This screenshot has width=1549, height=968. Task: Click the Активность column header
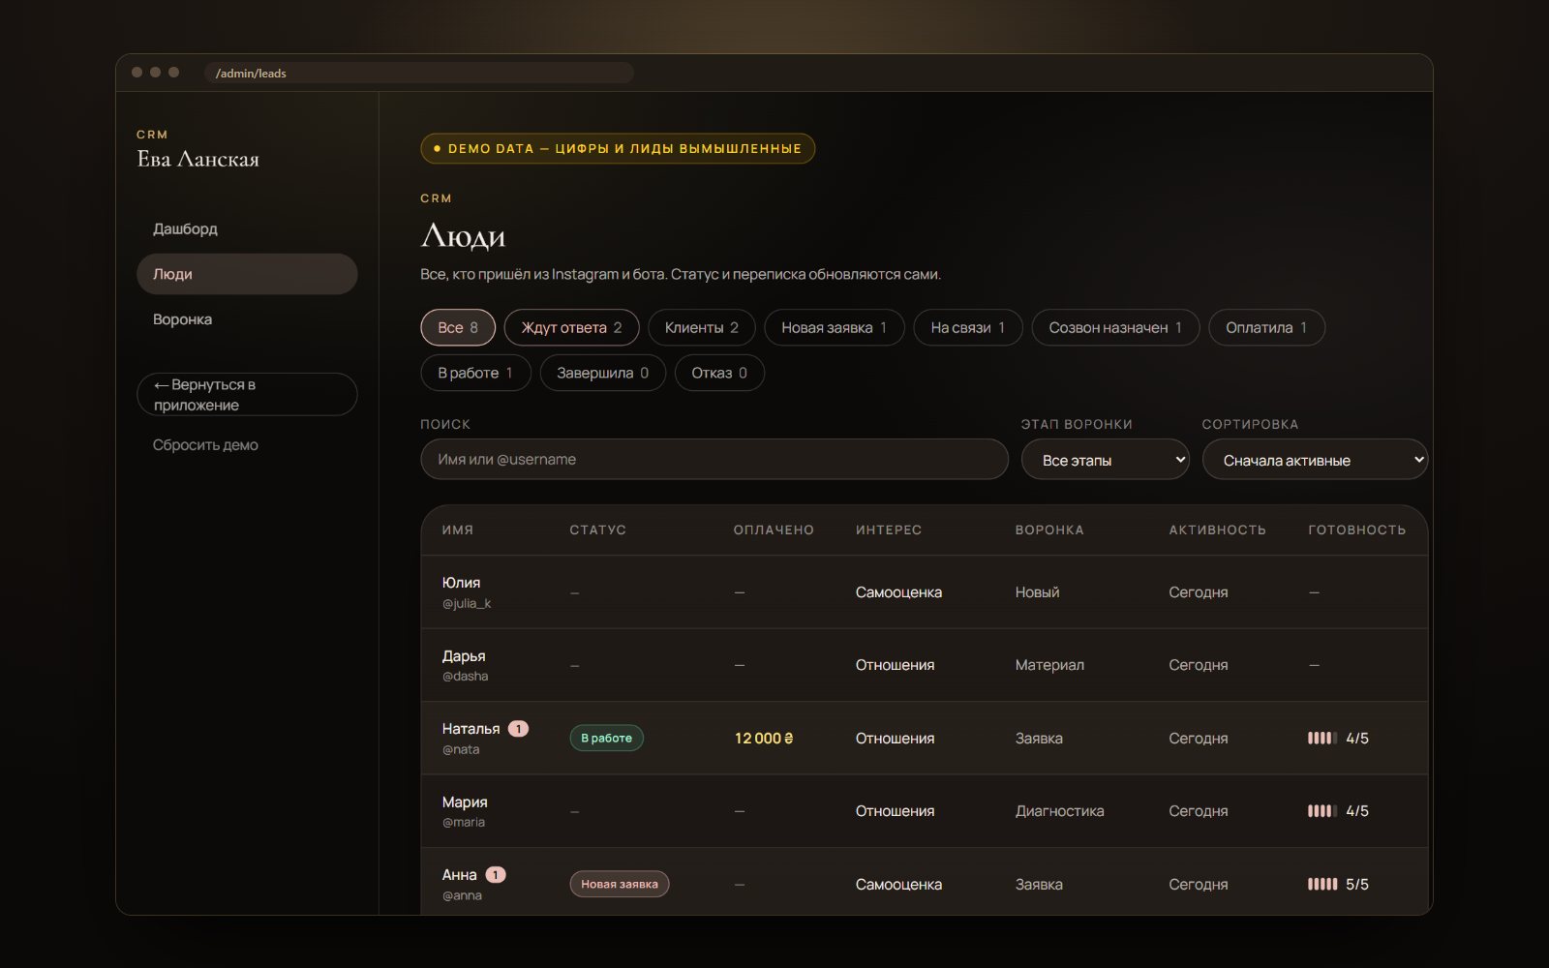coord(1217,529)
